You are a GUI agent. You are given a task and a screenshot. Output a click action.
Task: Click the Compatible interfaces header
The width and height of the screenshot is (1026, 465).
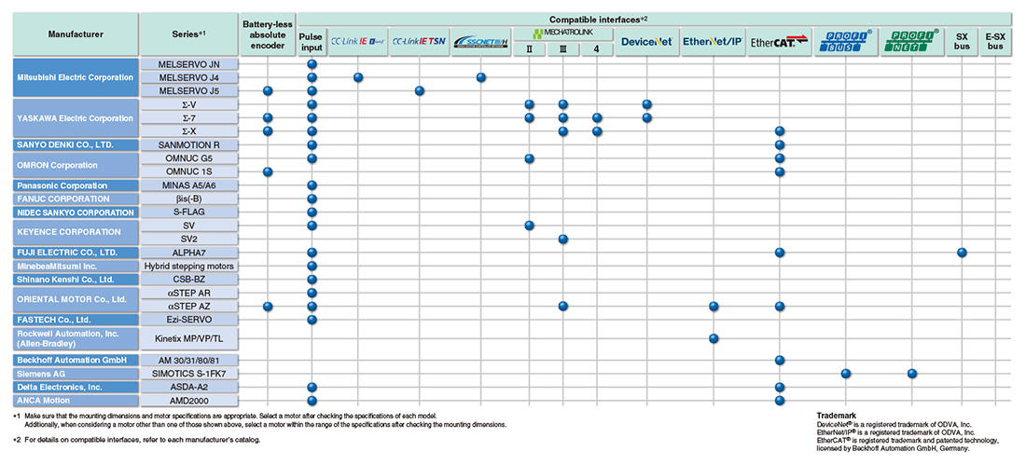[x=655, y=20]
